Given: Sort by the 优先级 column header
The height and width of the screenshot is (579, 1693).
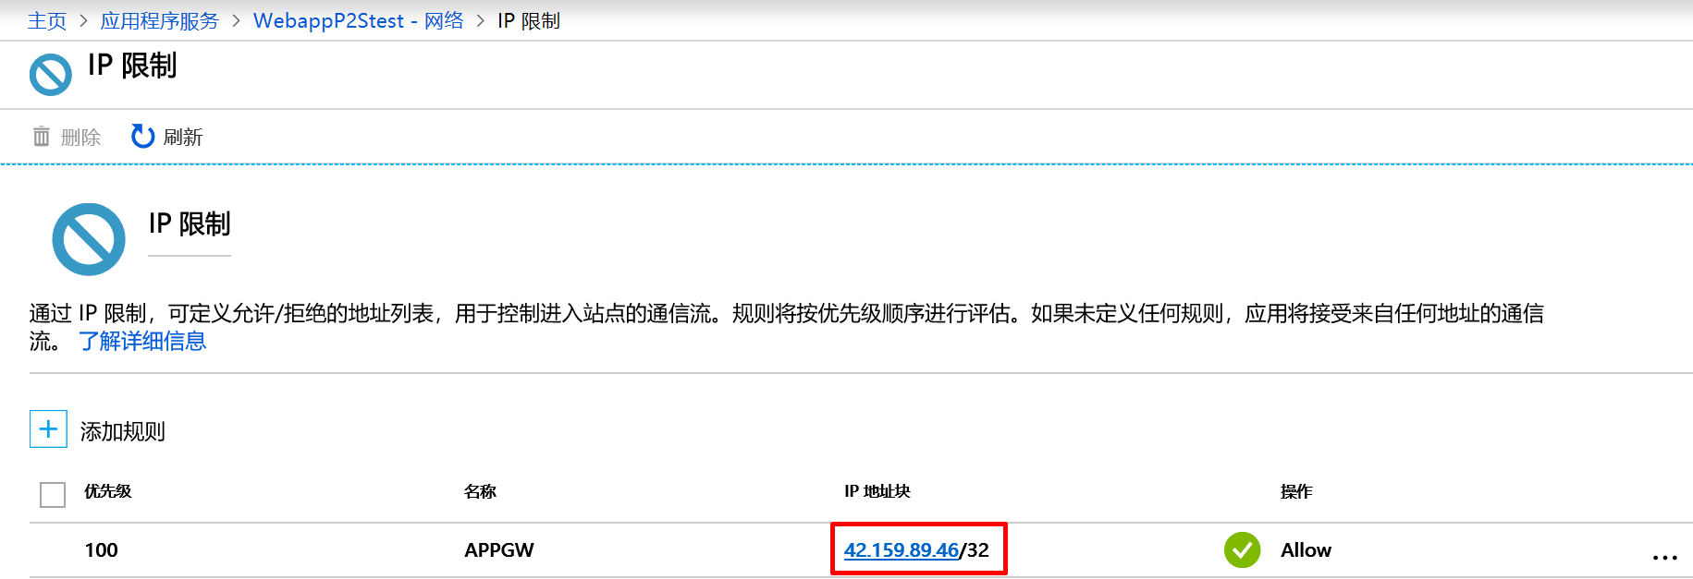Looking at the screenshot, I should point(107,491).
